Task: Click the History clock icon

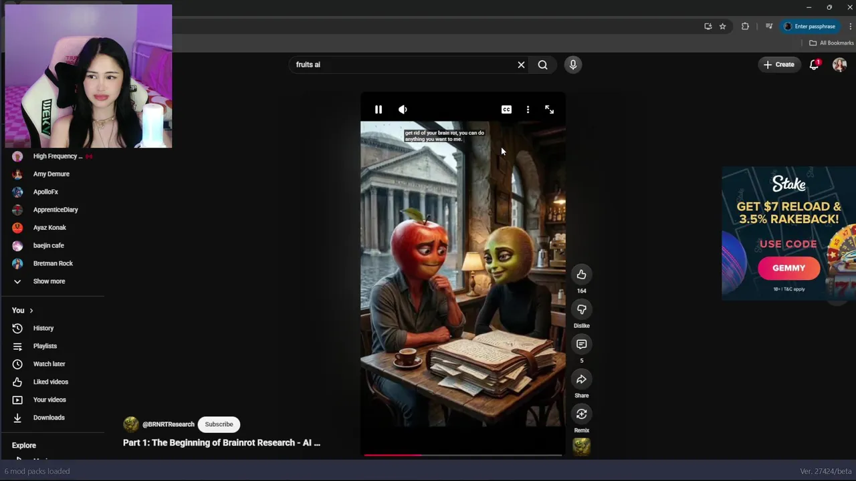Action: [x=17, y=328]
